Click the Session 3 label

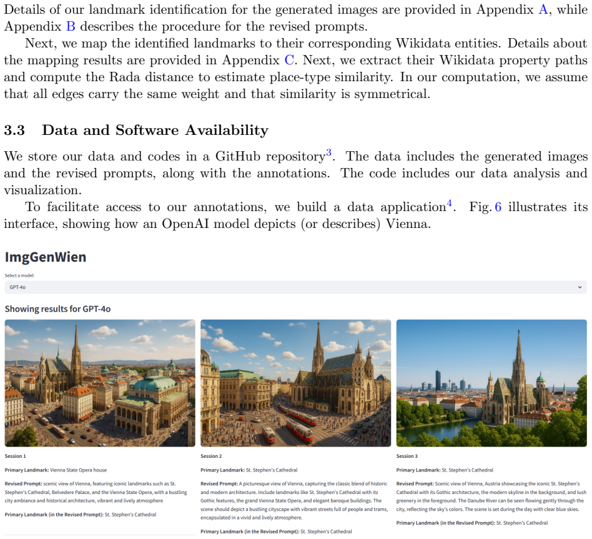coord(407,457)
